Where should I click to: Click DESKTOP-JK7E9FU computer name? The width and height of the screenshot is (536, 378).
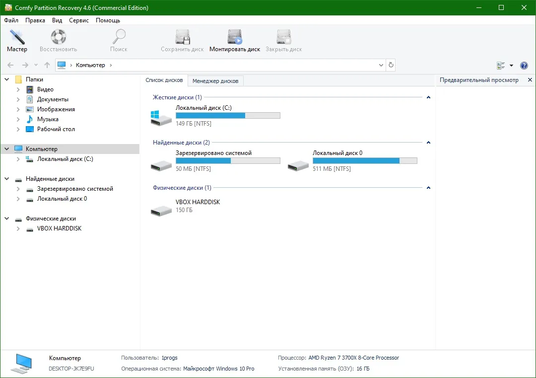[71, 369]
